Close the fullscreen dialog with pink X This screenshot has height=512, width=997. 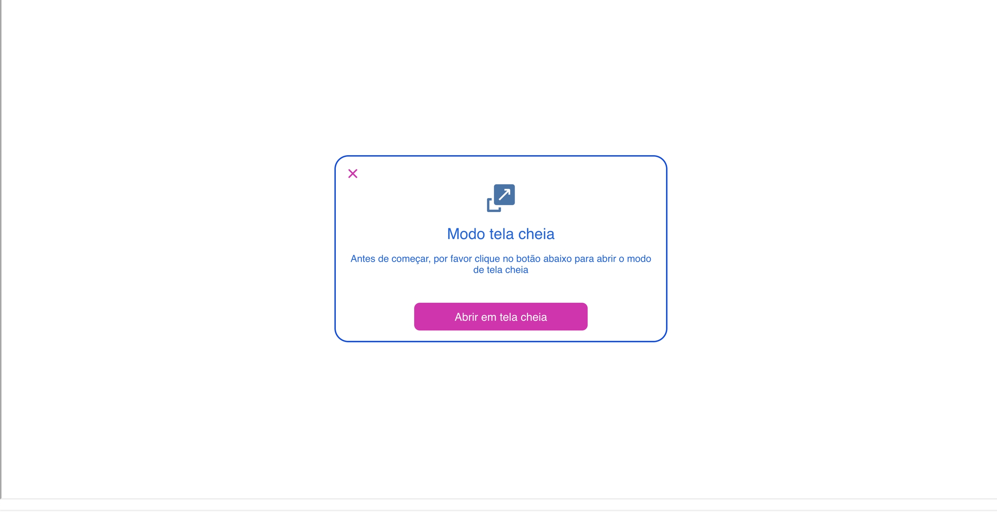pos(353,173)
